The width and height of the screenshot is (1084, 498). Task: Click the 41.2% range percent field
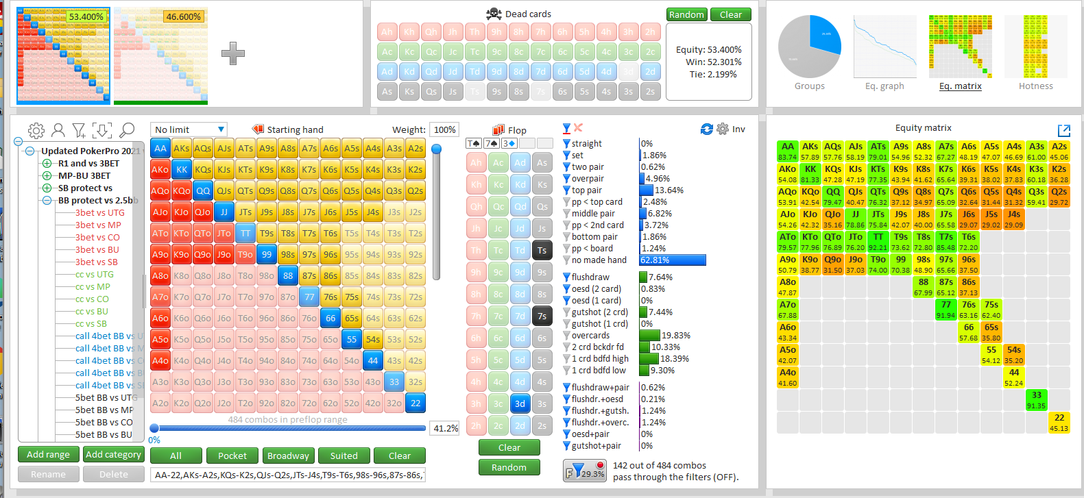pyautogui.click(x=444, y=428)
